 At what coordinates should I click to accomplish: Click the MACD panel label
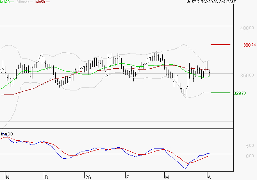point(7,134)
